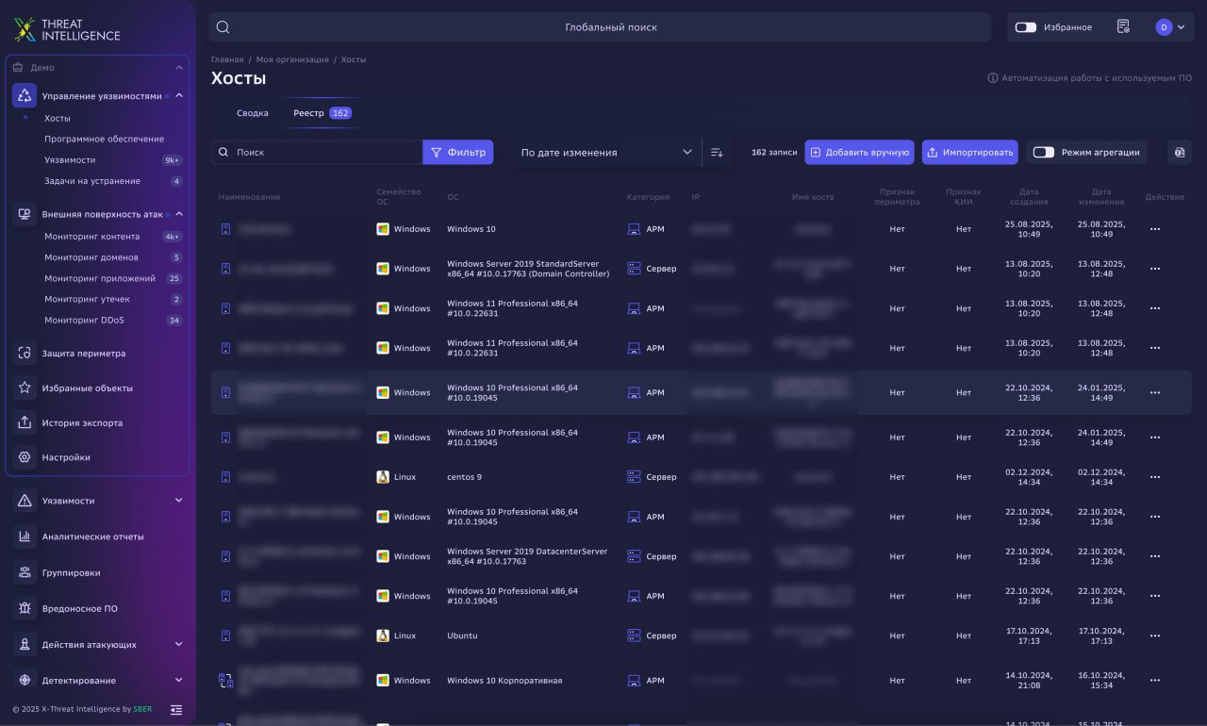
Task: Open Избранные объекты star item
Action: point(87,388)
